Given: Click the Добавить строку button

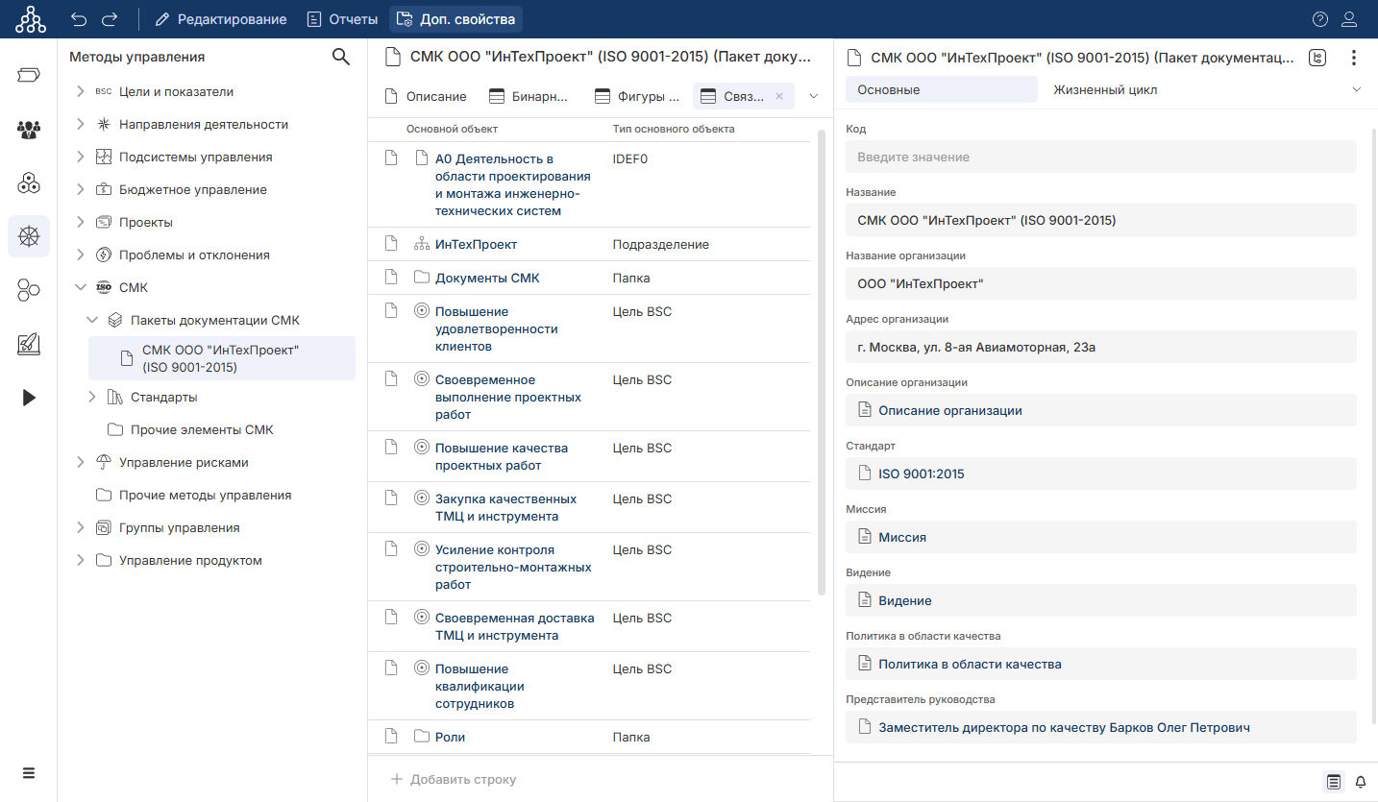Looking at the screenshot, I should (x=454, y=779).
